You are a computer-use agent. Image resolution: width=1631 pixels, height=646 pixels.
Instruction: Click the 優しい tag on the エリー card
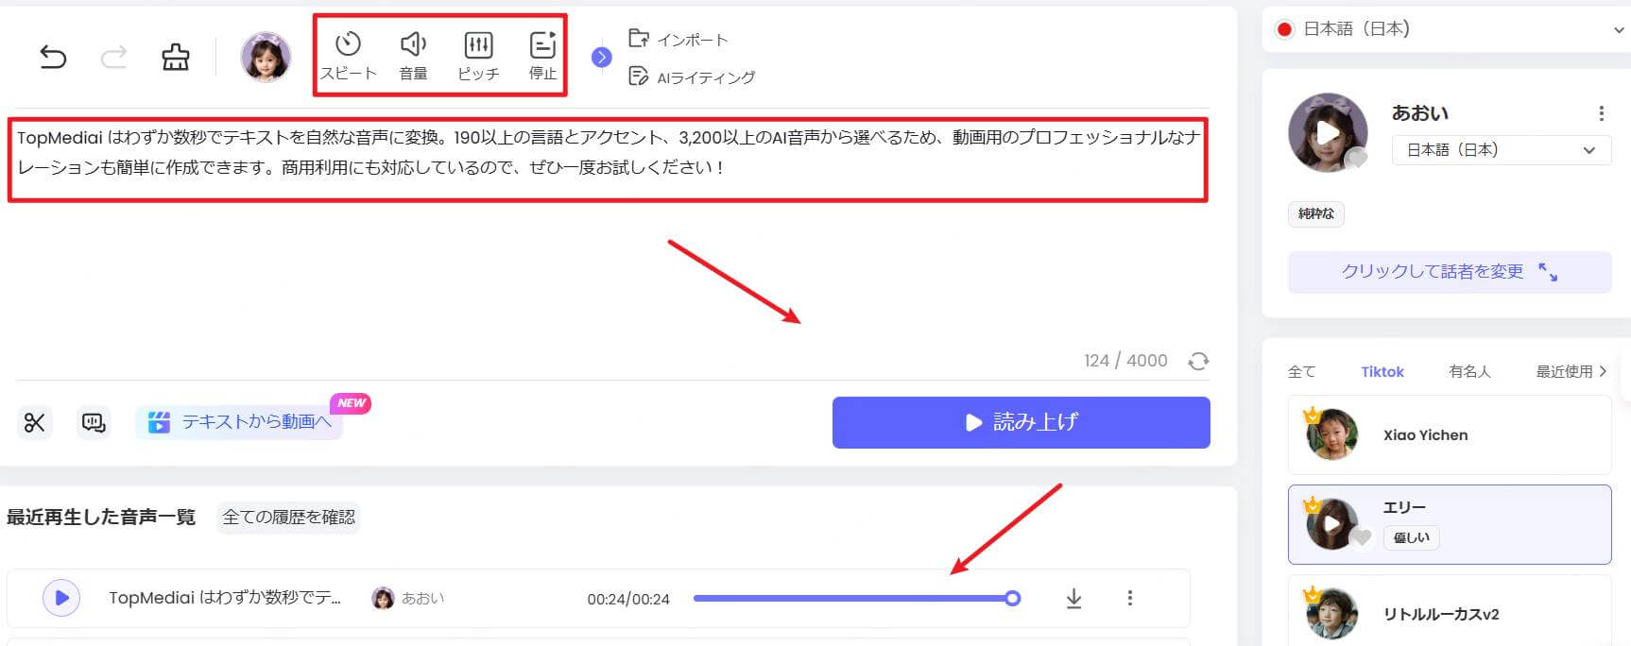[x=1412, y=537]
